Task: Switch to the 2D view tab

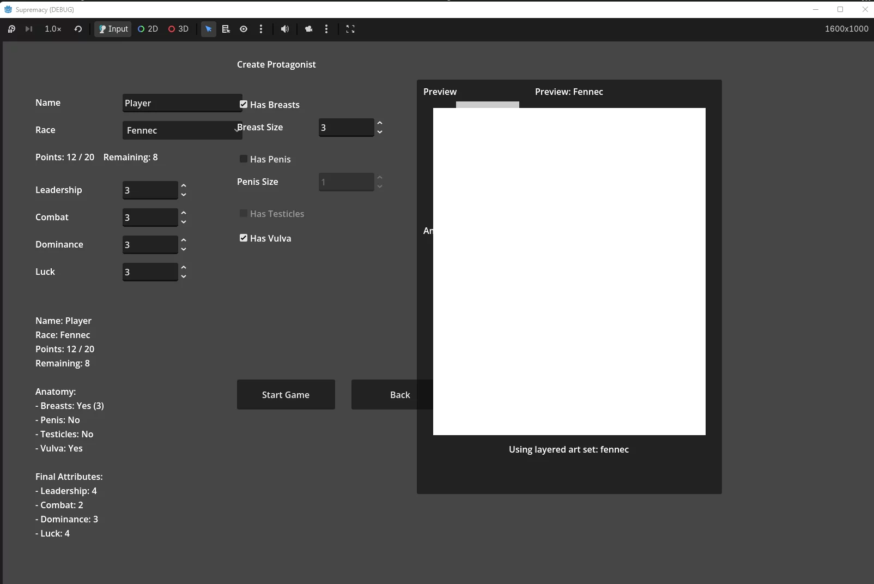Action: [x=148, y=29]
